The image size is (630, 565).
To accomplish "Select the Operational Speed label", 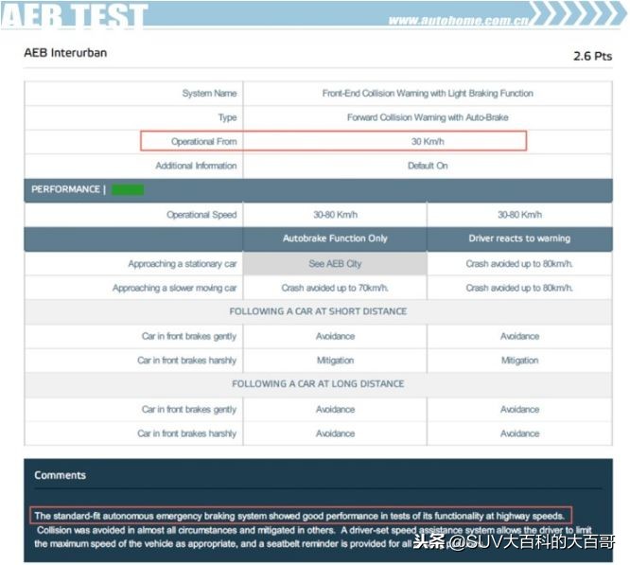I will 201,215.
